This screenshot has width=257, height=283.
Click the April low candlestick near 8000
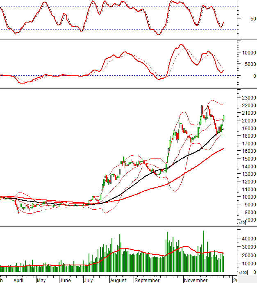(18, 211)
